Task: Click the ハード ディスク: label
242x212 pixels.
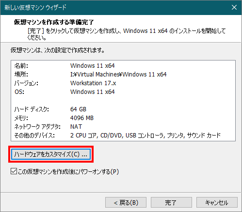Action: [x=32, y=109]
